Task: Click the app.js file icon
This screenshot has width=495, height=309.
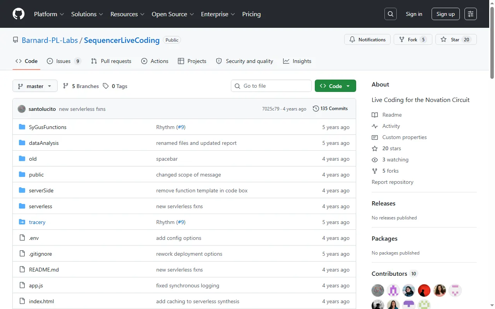Action: tap(22, 285)
